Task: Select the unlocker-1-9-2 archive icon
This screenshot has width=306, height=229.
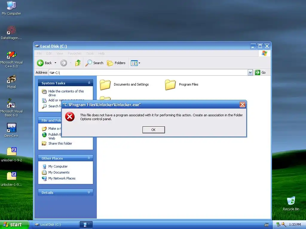Action: [x=11, y=154]
